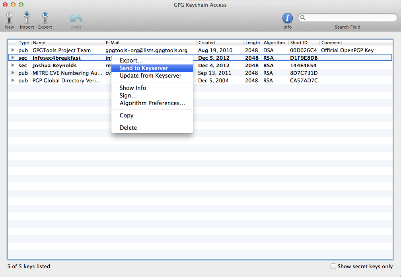Expand the MITRE CVE Numbering key
This screenshot has width=401, height=277.
(13, 73)
